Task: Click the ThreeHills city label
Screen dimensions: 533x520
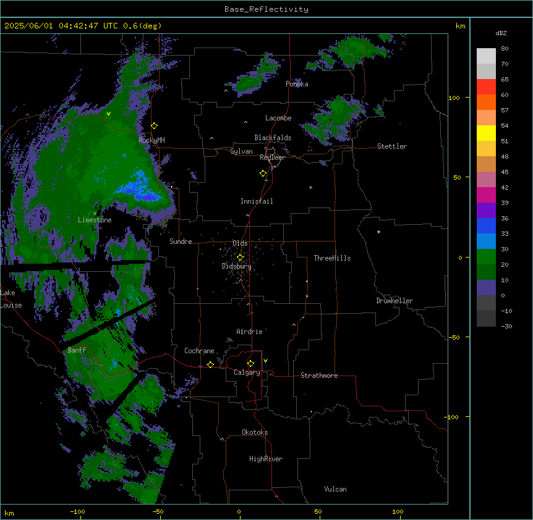Action: click(333, 258)
